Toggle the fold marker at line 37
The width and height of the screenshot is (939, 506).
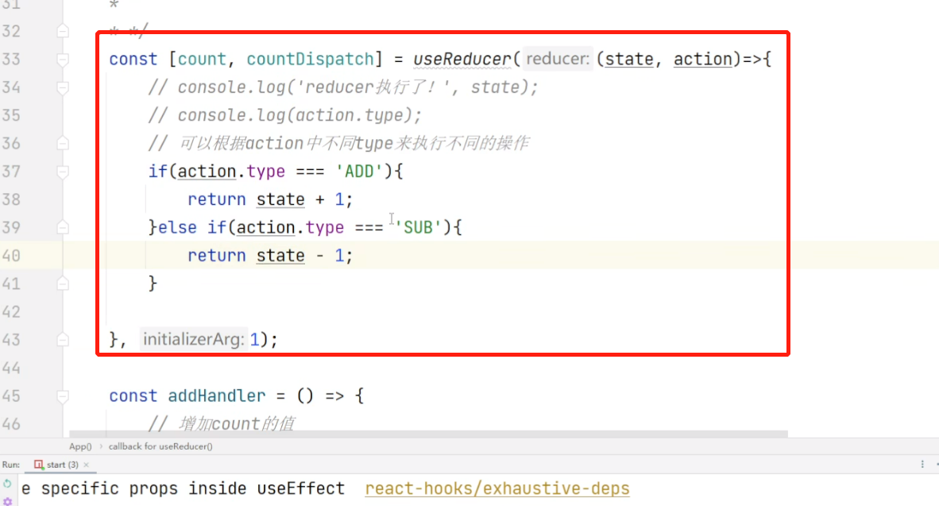64,171
